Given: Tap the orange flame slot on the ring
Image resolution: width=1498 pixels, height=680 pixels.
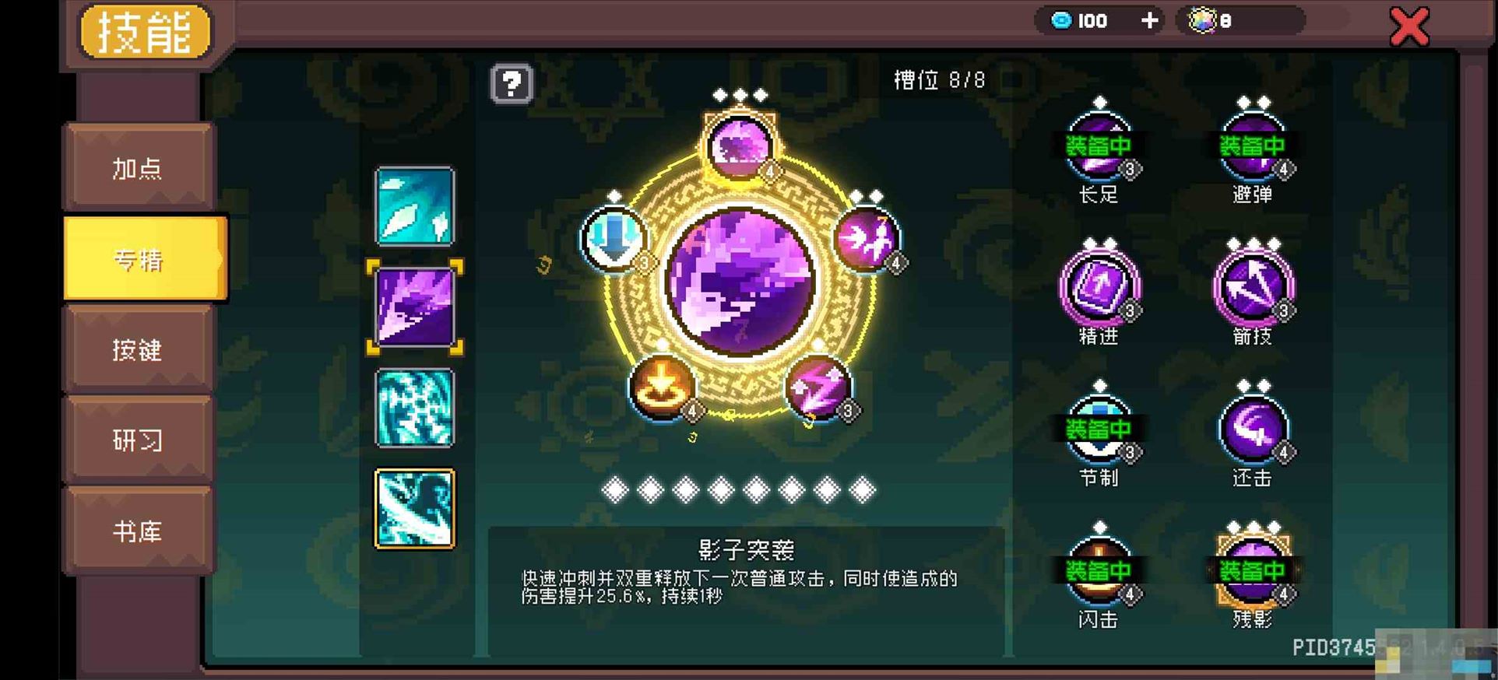Looking at the screenshot, I should [661, 386].
